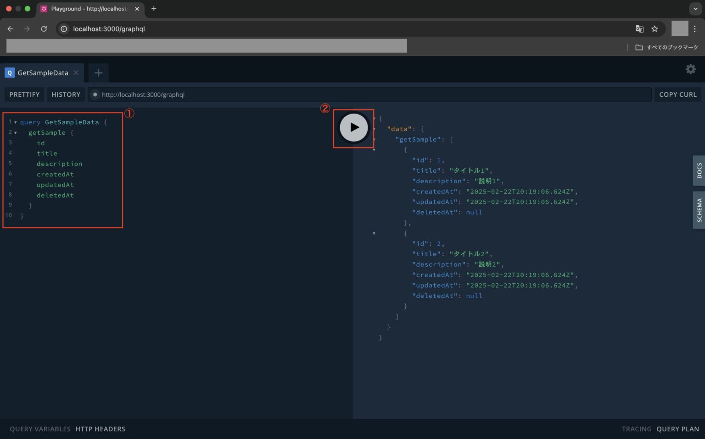Image resolution: width=705 pixels, height=439 pixels.
Task: Open the DOCS sidebar panel
Action: tap(699, 170)
